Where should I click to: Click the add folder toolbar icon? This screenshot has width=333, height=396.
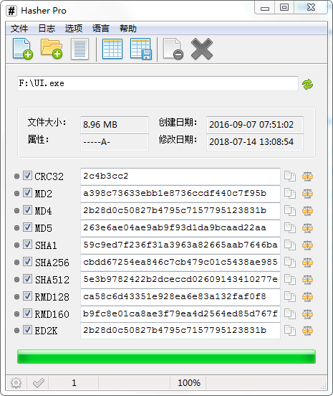[52, 49]
